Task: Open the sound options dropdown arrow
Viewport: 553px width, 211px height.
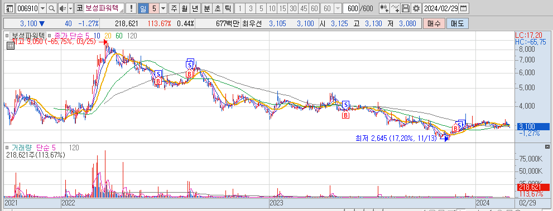Action: (70, 8)
